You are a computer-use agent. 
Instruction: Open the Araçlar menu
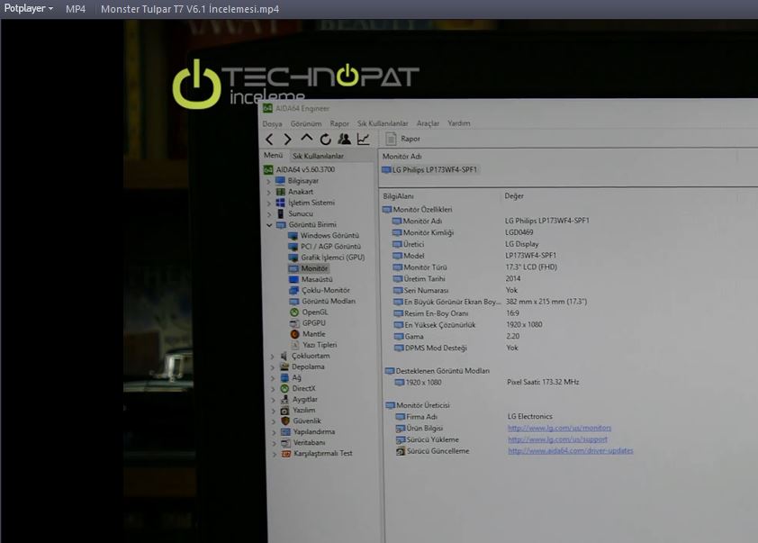click(x=428, y=123)
